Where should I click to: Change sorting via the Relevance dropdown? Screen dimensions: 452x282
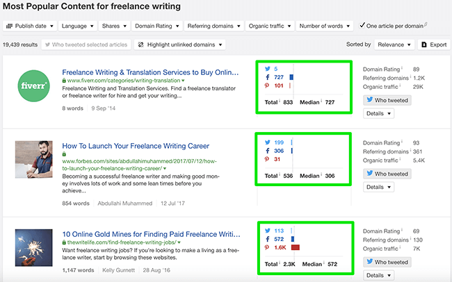[394, 44]
